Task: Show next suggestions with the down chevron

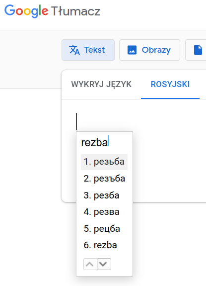Action: 104,264
